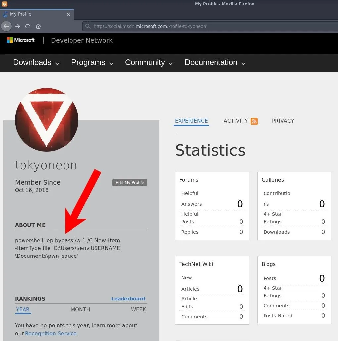
Task: Click the 'Oct 16, 2018' member date
Action: [x=32, y=190]
